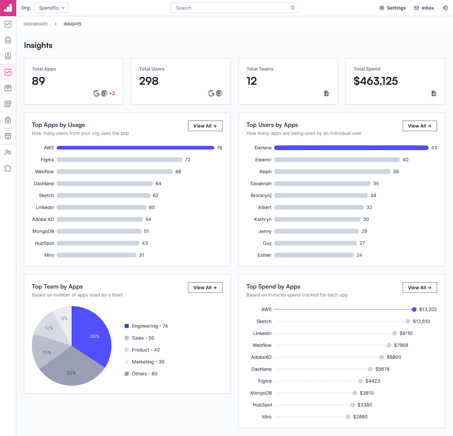Click the Google icon in Total Users card
This screenshot has height=436, width=453.
coord(211,93)
